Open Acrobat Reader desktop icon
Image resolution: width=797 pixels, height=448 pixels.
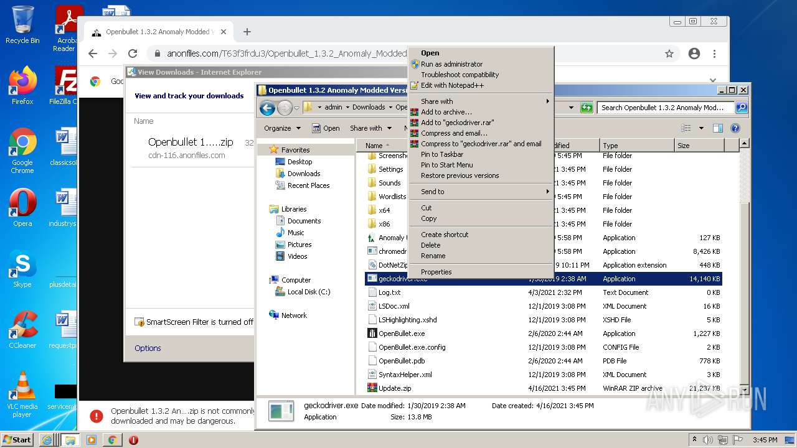67,28
